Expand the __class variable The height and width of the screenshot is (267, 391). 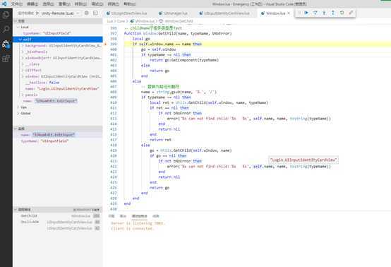[23, 64]
